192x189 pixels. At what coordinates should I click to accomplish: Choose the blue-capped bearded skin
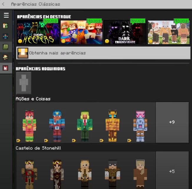point(57,126)
